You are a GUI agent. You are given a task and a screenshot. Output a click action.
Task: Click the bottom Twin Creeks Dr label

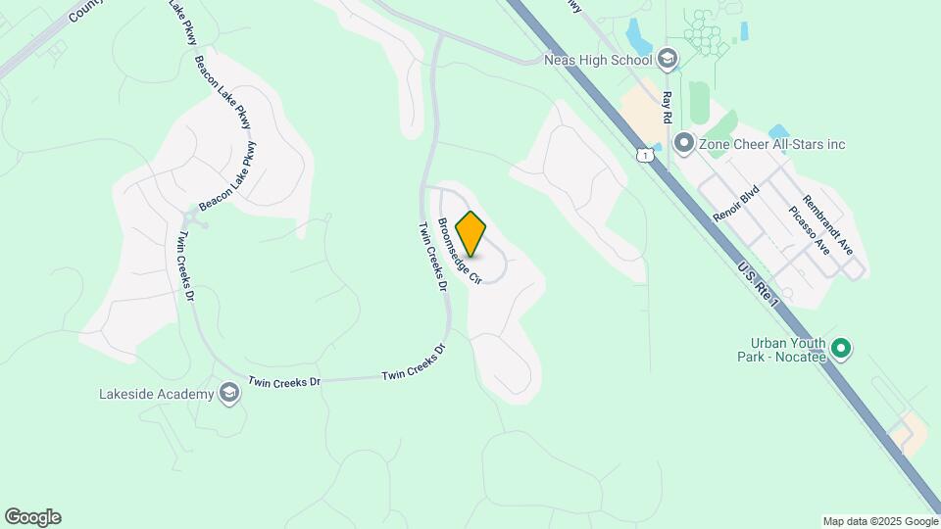284,381
